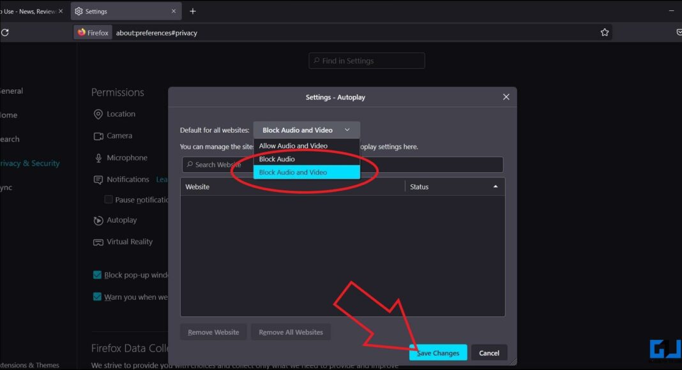Select the Location permission icon
This screenshot has height=370, width=682.
pyautogui.click(x=98, y=114)
